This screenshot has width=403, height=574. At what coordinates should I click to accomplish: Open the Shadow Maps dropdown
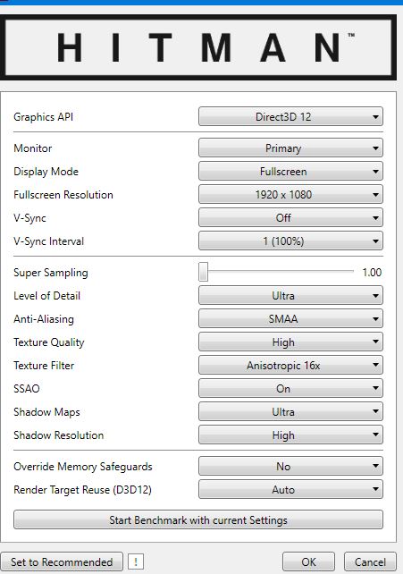(290, 412)
